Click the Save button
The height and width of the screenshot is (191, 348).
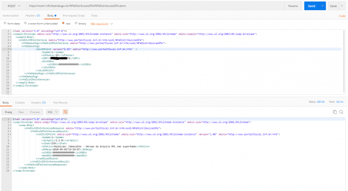333,6
